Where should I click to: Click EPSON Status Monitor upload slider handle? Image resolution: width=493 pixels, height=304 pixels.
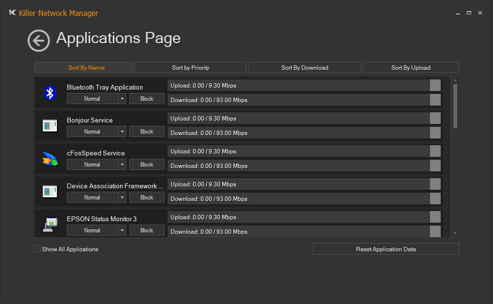[435, 217]
